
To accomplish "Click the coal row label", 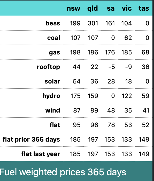I will click(53, 38).
